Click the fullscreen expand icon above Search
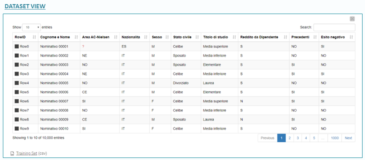 pos(352,19)
